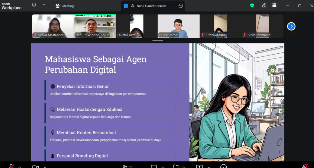
Task: Click muted mic icon on Silvia rahmania
Action: (244, 35)
